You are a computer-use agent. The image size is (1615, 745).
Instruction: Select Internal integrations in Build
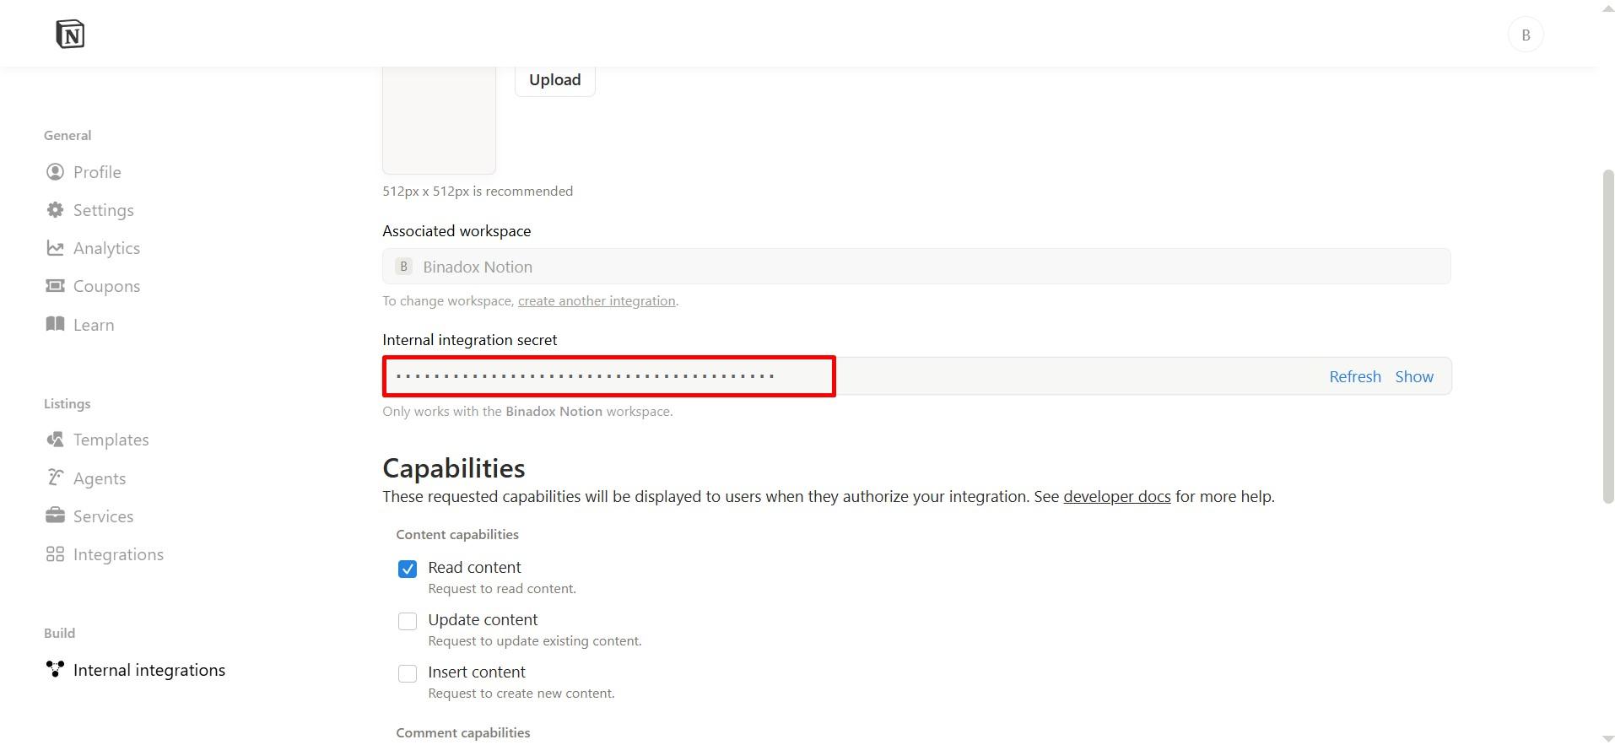(x=149, y=670)
